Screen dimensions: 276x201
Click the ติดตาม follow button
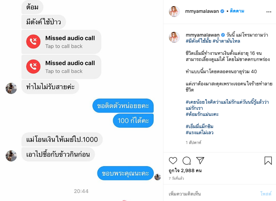pyautogui.click(x=237, y=11)
